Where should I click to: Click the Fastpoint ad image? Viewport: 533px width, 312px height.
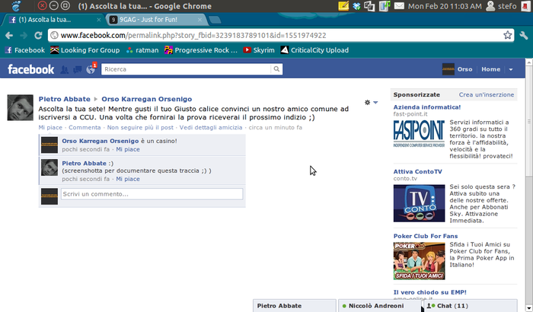click(x=419, y=134)
